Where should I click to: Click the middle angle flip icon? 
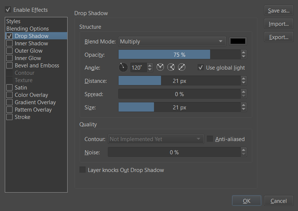[171, 67]
